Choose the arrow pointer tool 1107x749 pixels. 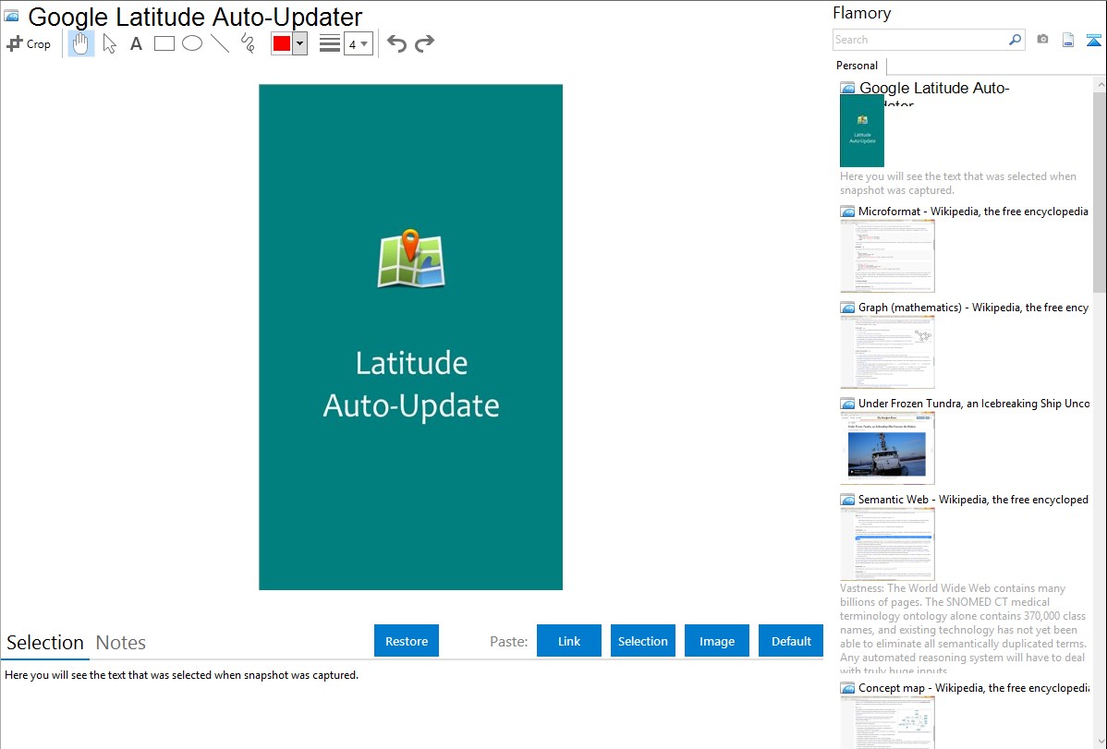coord(109,43)
